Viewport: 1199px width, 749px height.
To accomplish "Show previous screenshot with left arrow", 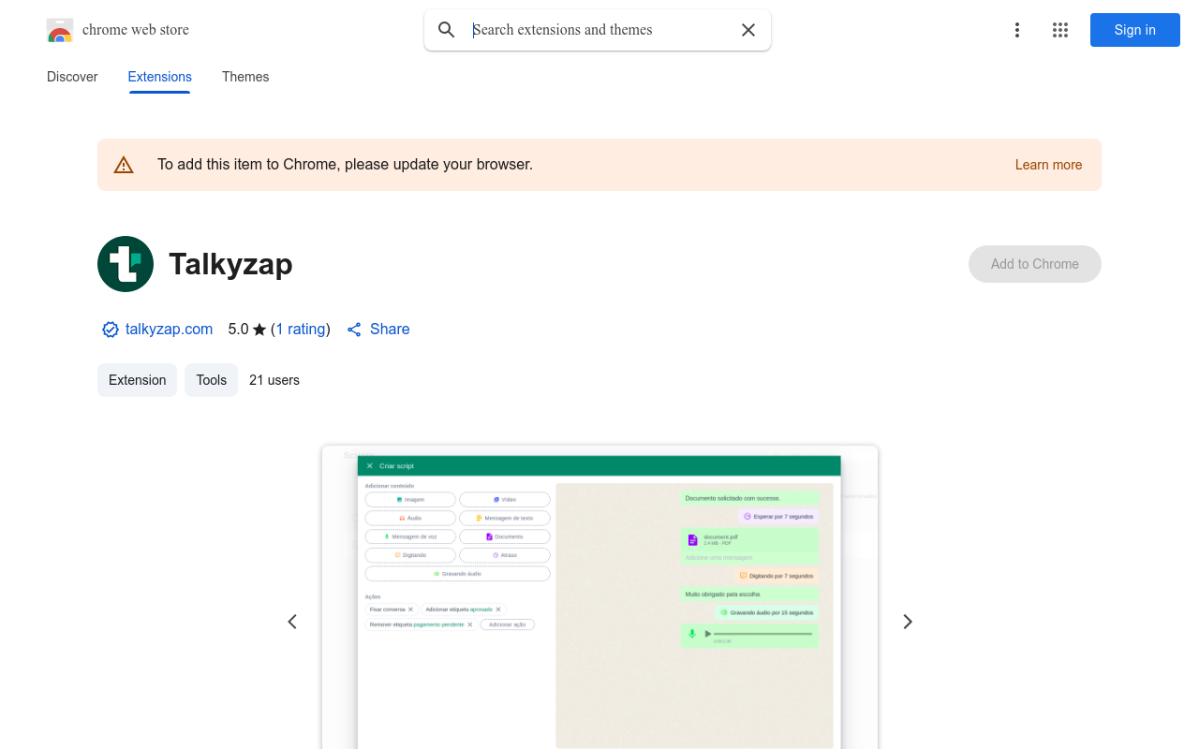I will click(292, 622).
